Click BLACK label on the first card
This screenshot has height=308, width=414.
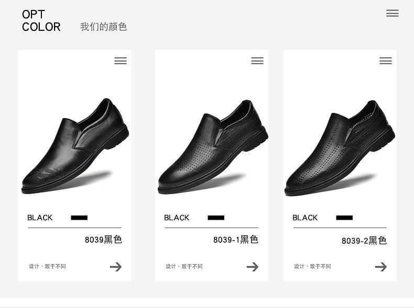(x=40, y=218)
